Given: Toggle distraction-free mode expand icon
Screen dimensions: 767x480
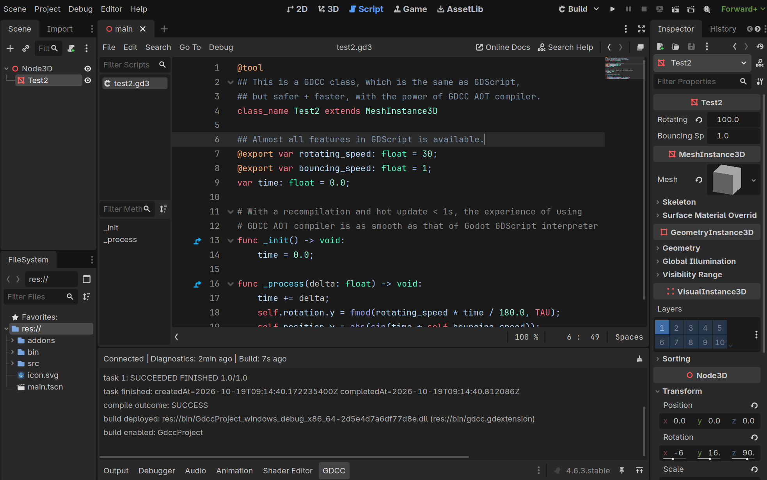Looking at the screenshot, I should pyautogui.click(x=641, y=29).
